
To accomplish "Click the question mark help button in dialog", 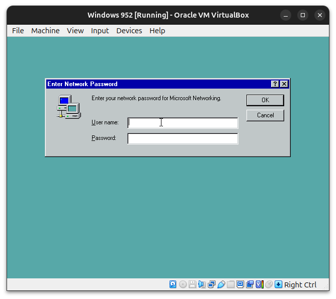I will coord(275,84).
